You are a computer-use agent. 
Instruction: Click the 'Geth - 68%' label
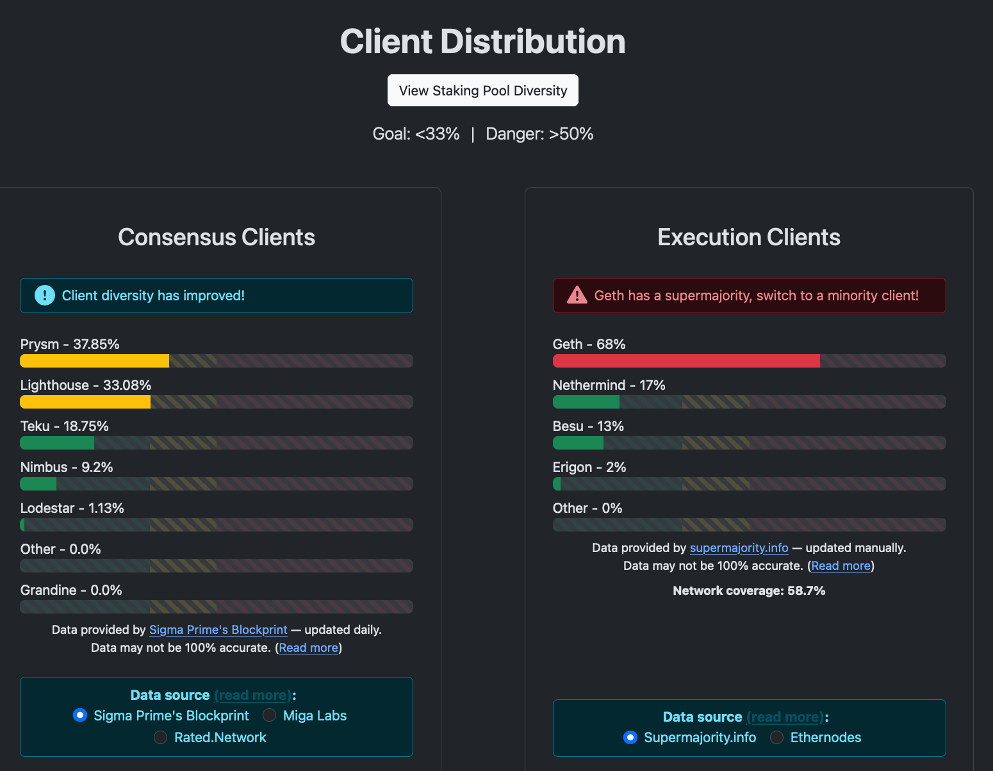coord(589,344)
